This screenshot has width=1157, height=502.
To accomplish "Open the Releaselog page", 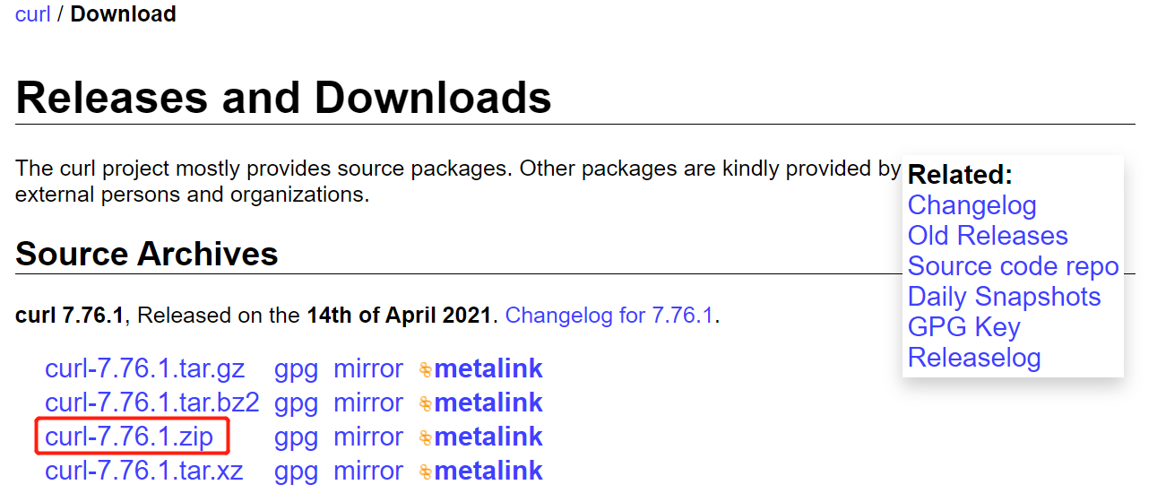I will (974, 358).
